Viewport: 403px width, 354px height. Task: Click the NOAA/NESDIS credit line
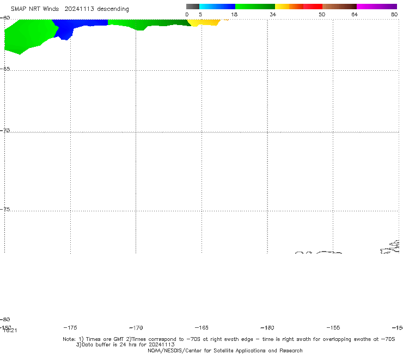coord(225,350)
